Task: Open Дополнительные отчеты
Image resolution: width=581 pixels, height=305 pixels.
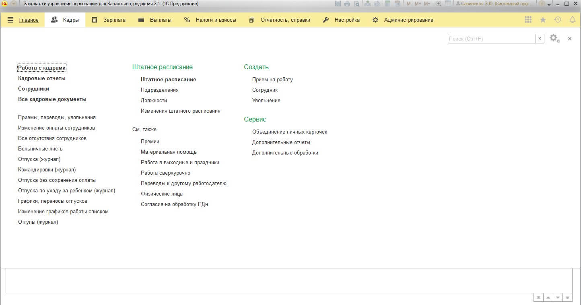Action: (x=281, y=142)
